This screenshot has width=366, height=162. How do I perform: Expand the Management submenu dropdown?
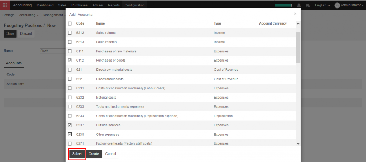(54, 15)
